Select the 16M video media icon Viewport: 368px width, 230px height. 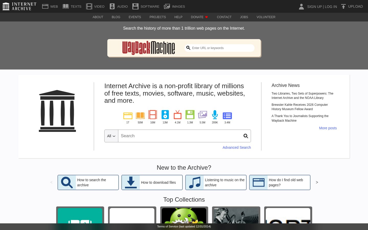[153, 115]
